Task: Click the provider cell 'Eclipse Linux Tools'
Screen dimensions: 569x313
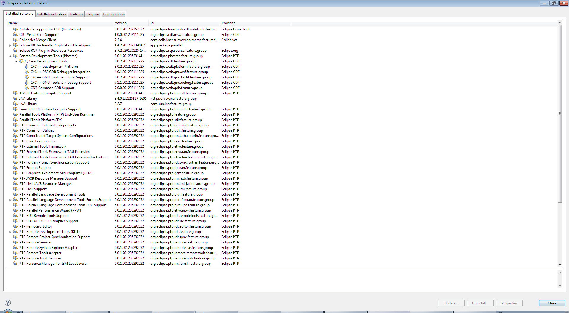Action: [x=236, y=29]
